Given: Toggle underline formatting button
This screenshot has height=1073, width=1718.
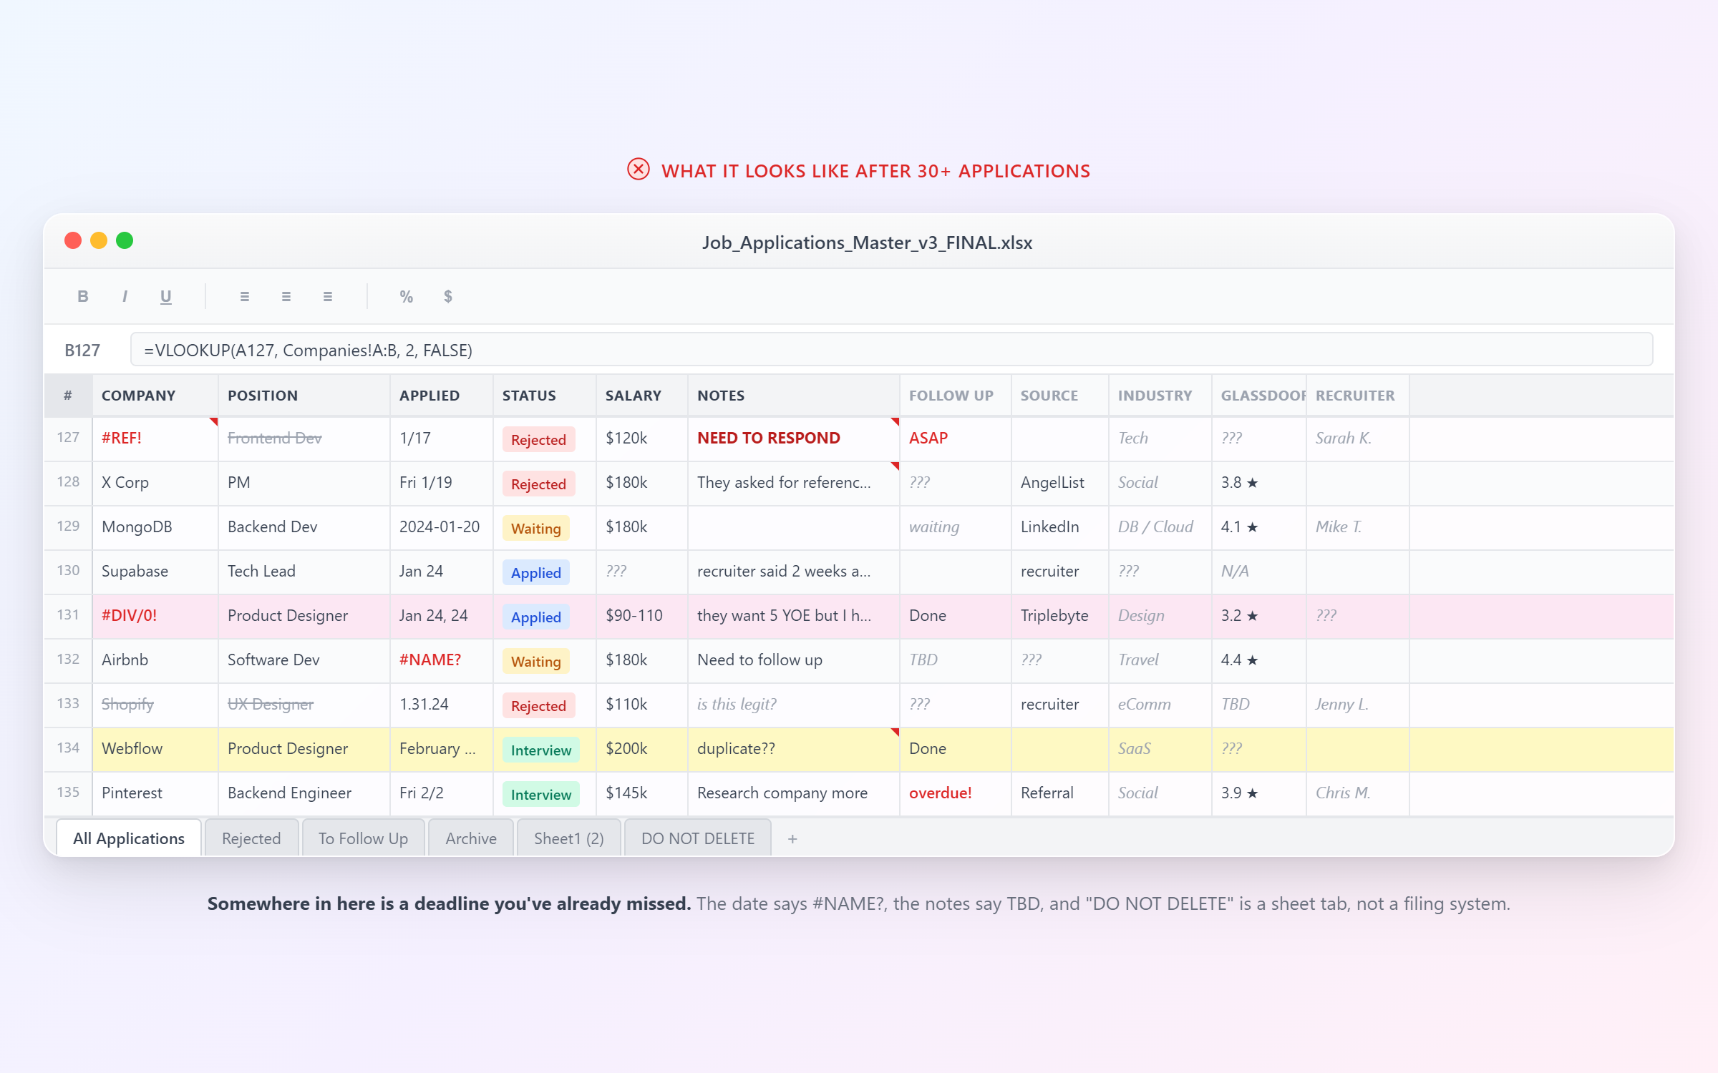Looking at the screenshot, I should point(166,296).
